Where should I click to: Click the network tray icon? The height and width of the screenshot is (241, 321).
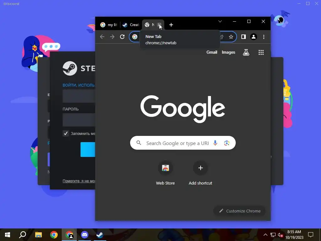pyautogui.click(x=273, y=235)
